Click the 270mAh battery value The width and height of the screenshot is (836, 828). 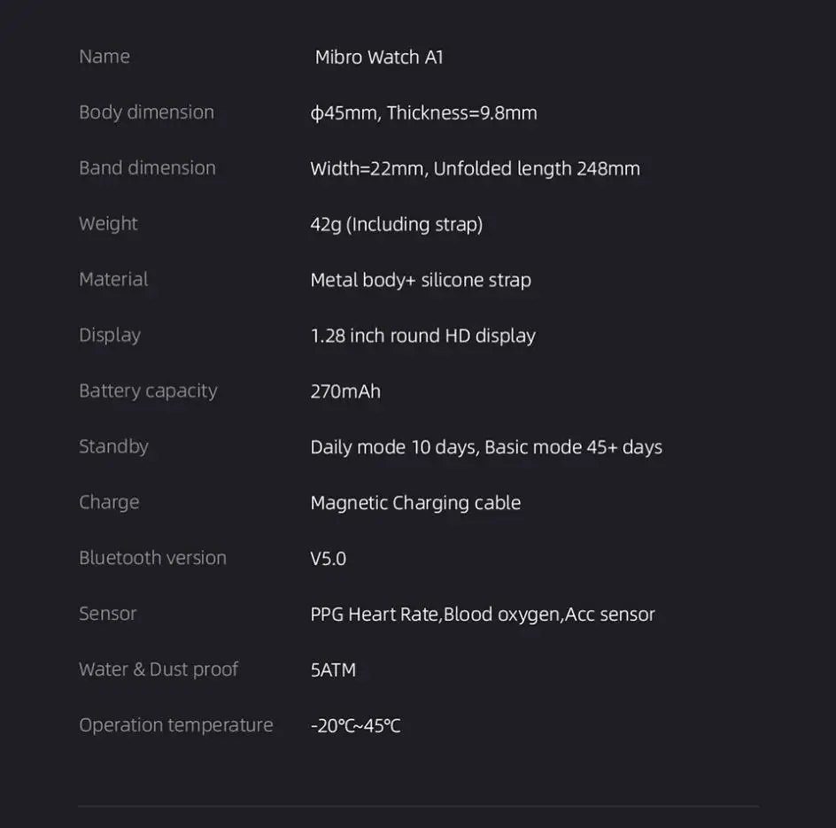point(345,392)
